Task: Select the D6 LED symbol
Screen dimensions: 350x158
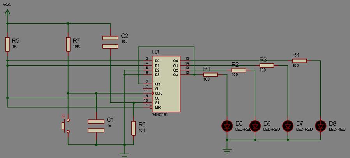Action: click(x=255, y=126)
